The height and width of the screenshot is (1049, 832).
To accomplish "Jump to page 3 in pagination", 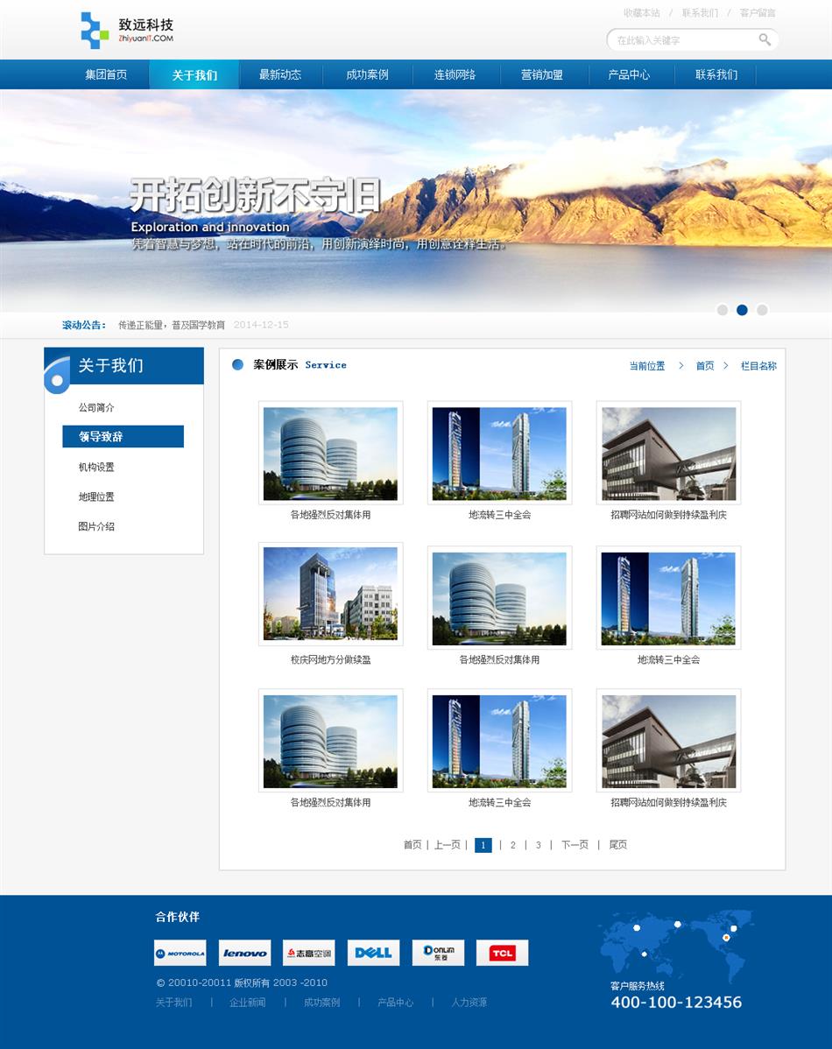I will [x=538, y=845].
